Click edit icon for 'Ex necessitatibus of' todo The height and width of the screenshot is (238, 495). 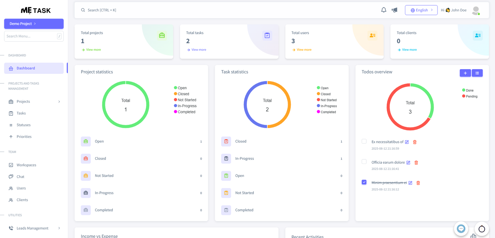pyautogui.click(x=407, y=142)
